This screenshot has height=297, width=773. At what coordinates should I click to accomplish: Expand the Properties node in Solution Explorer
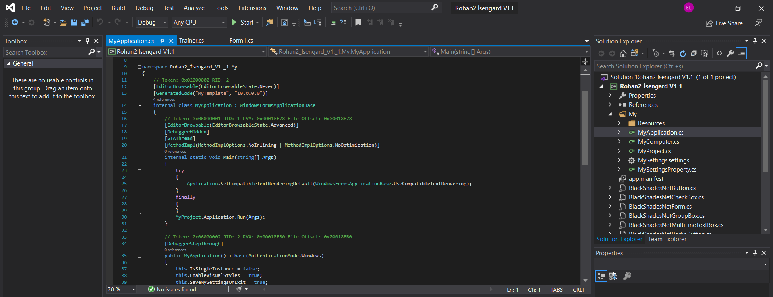[x=610, y=96]
